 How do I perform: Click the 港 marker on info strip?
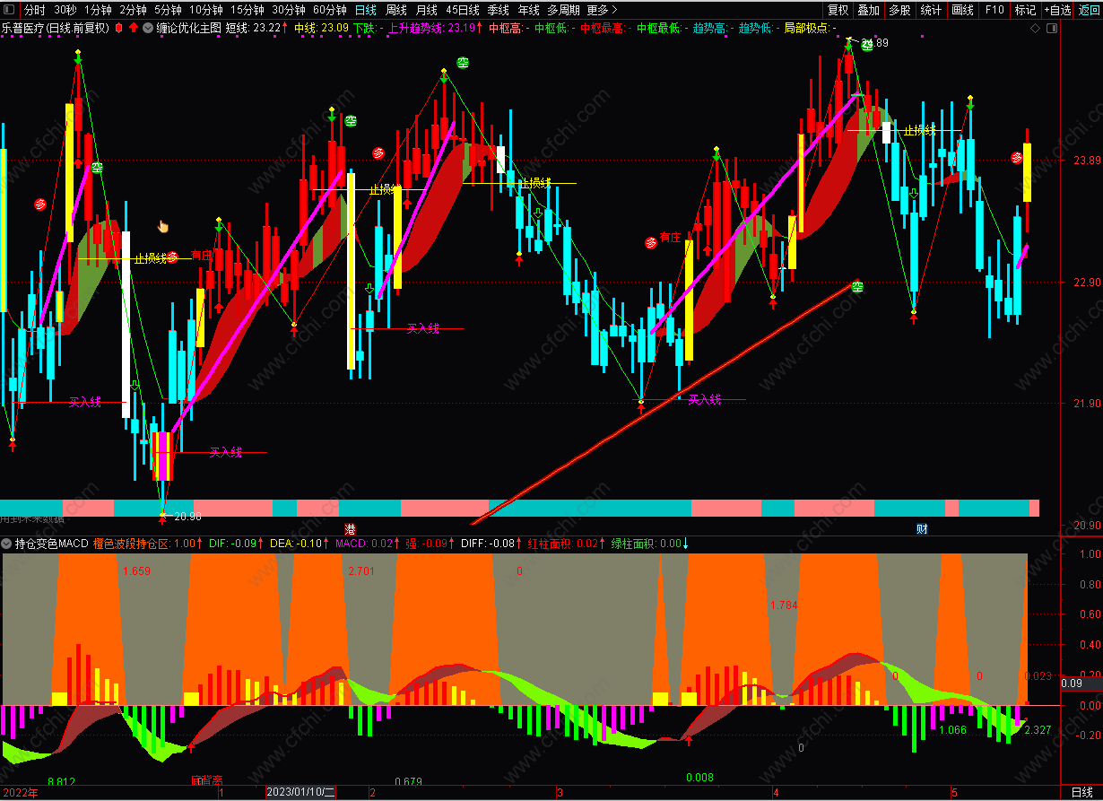point(351,528)
